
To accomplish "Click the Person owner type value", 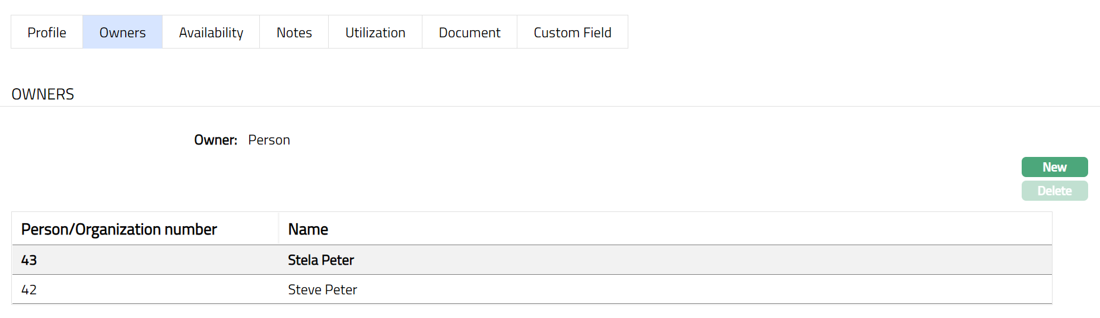I will (x=269, y=140).
